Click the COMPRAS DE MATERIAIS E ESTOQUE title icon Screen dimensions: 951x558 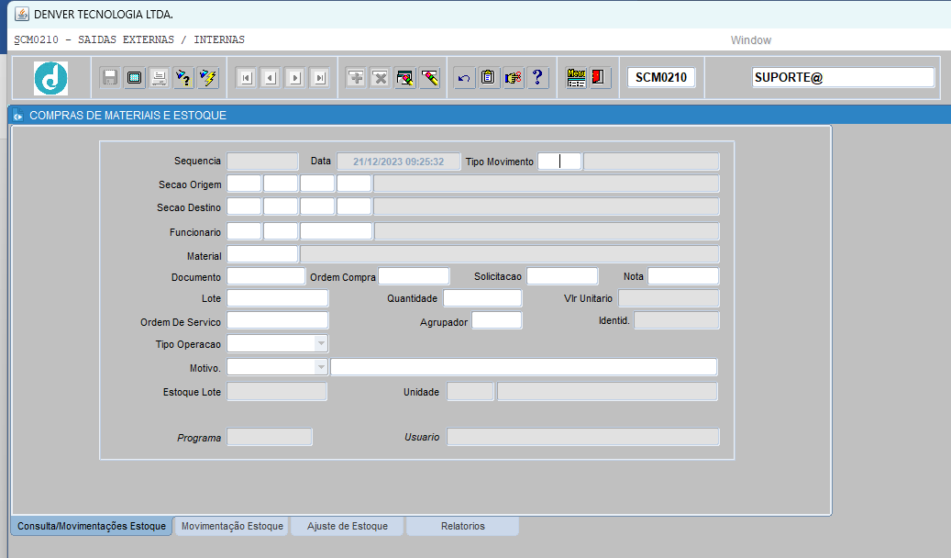(x=17, y=116)
